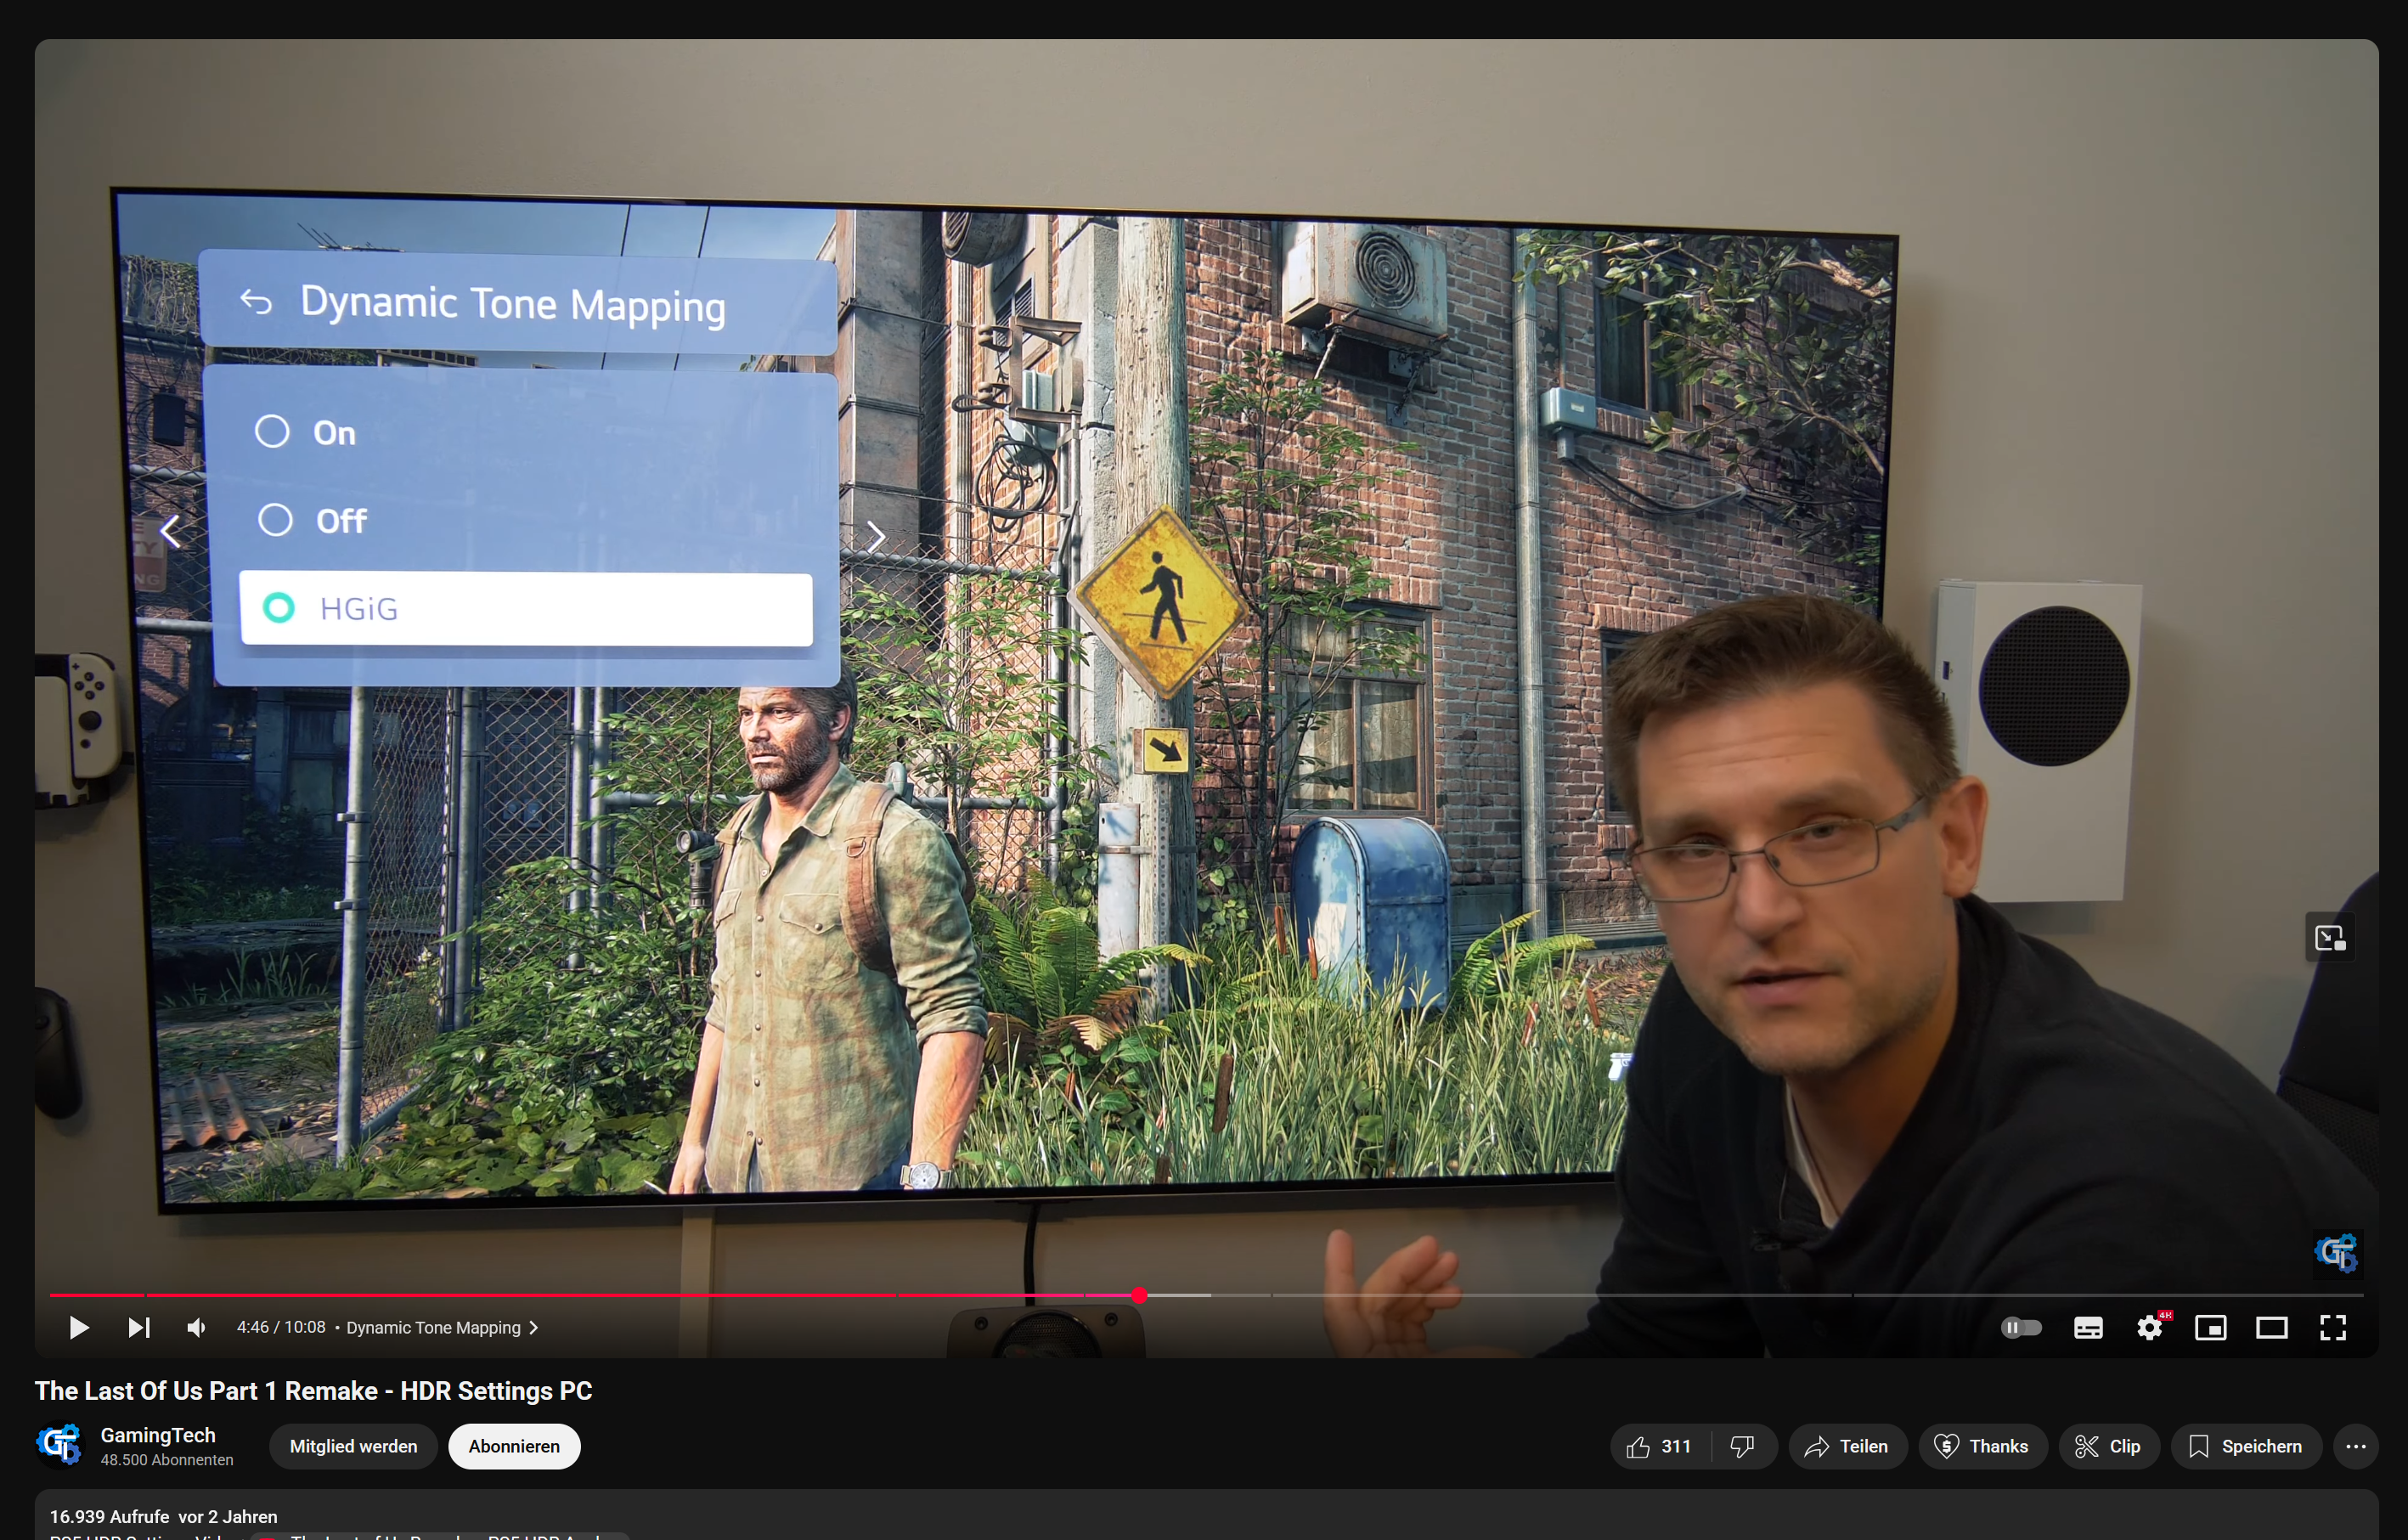Open more actions three-dot menu
This screenshot has width=2408, height=1540.
2356,1446
